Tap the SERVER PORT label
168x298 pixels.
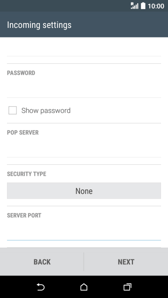pos(24,215)
